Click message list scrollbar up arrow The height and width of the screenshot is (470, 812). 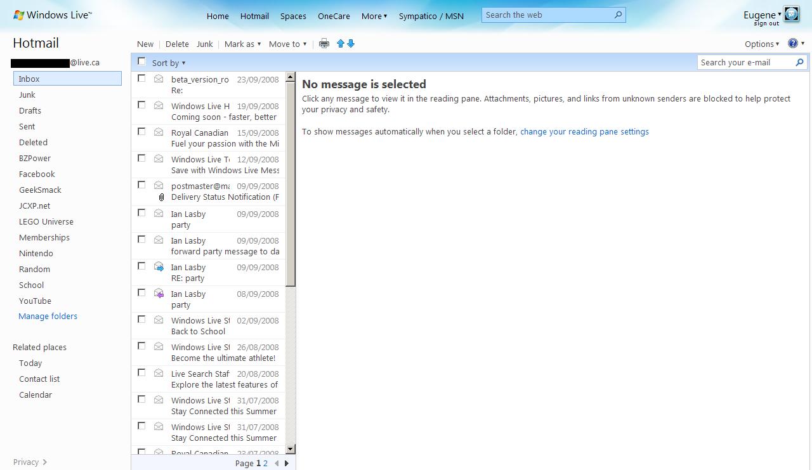tap(291, 77)
